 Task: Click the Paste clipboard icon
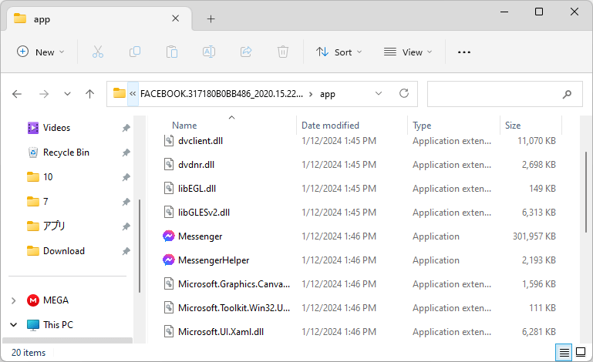(172, 52)
